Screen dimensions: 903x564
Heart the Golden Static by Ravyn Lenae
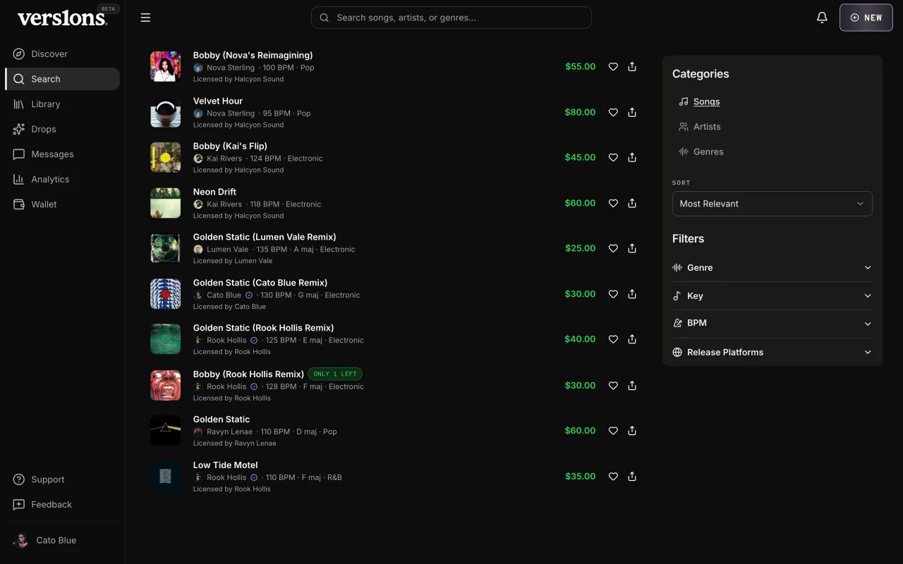[x=613, y=431]
